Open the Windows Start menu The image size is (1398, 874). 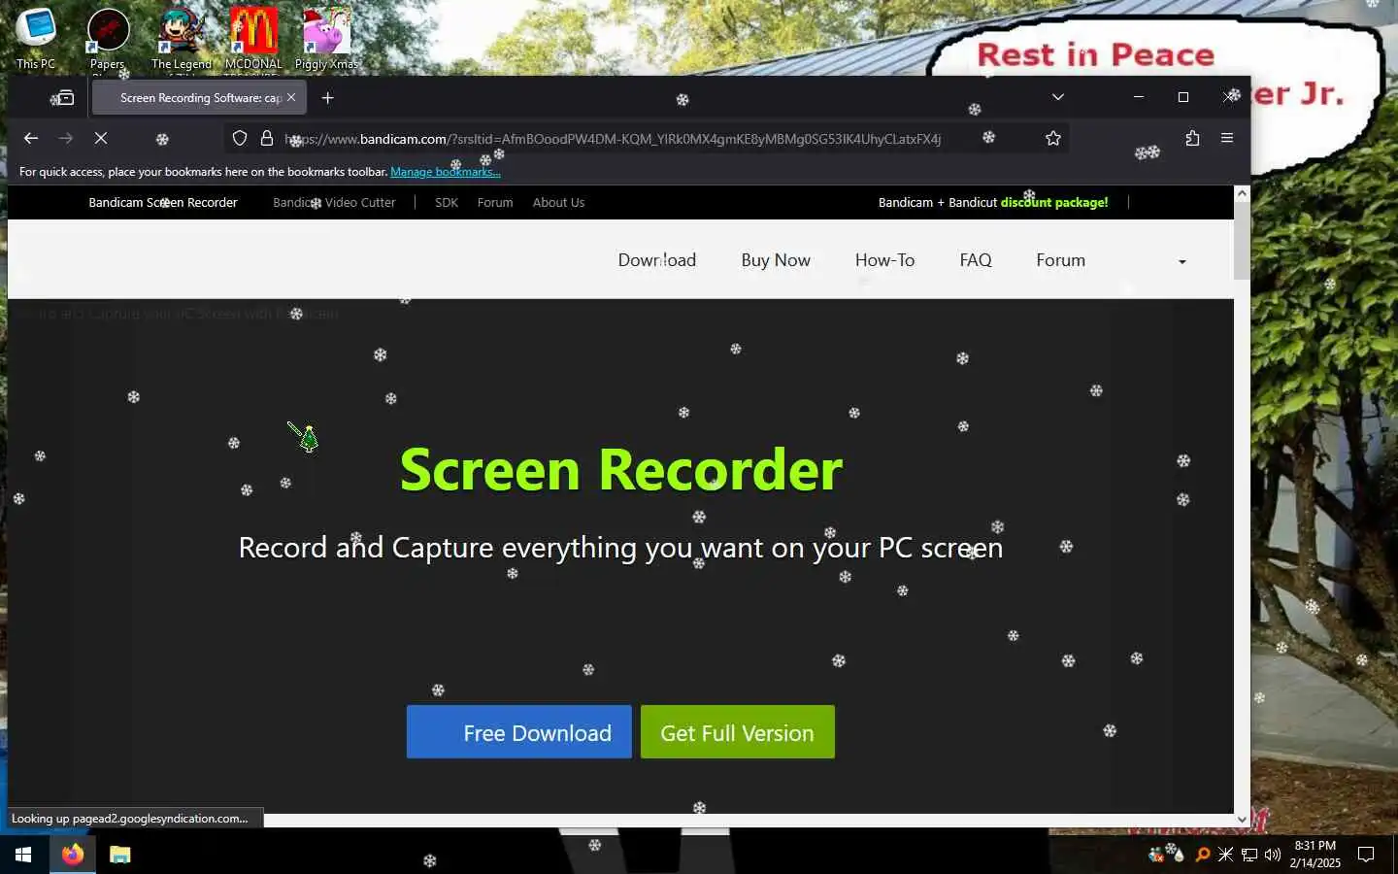[23, 855]
